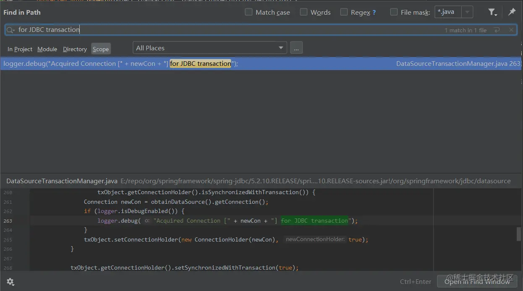Open search history magnifier icon
Screen dimensions: 523x291
[10, 30]
